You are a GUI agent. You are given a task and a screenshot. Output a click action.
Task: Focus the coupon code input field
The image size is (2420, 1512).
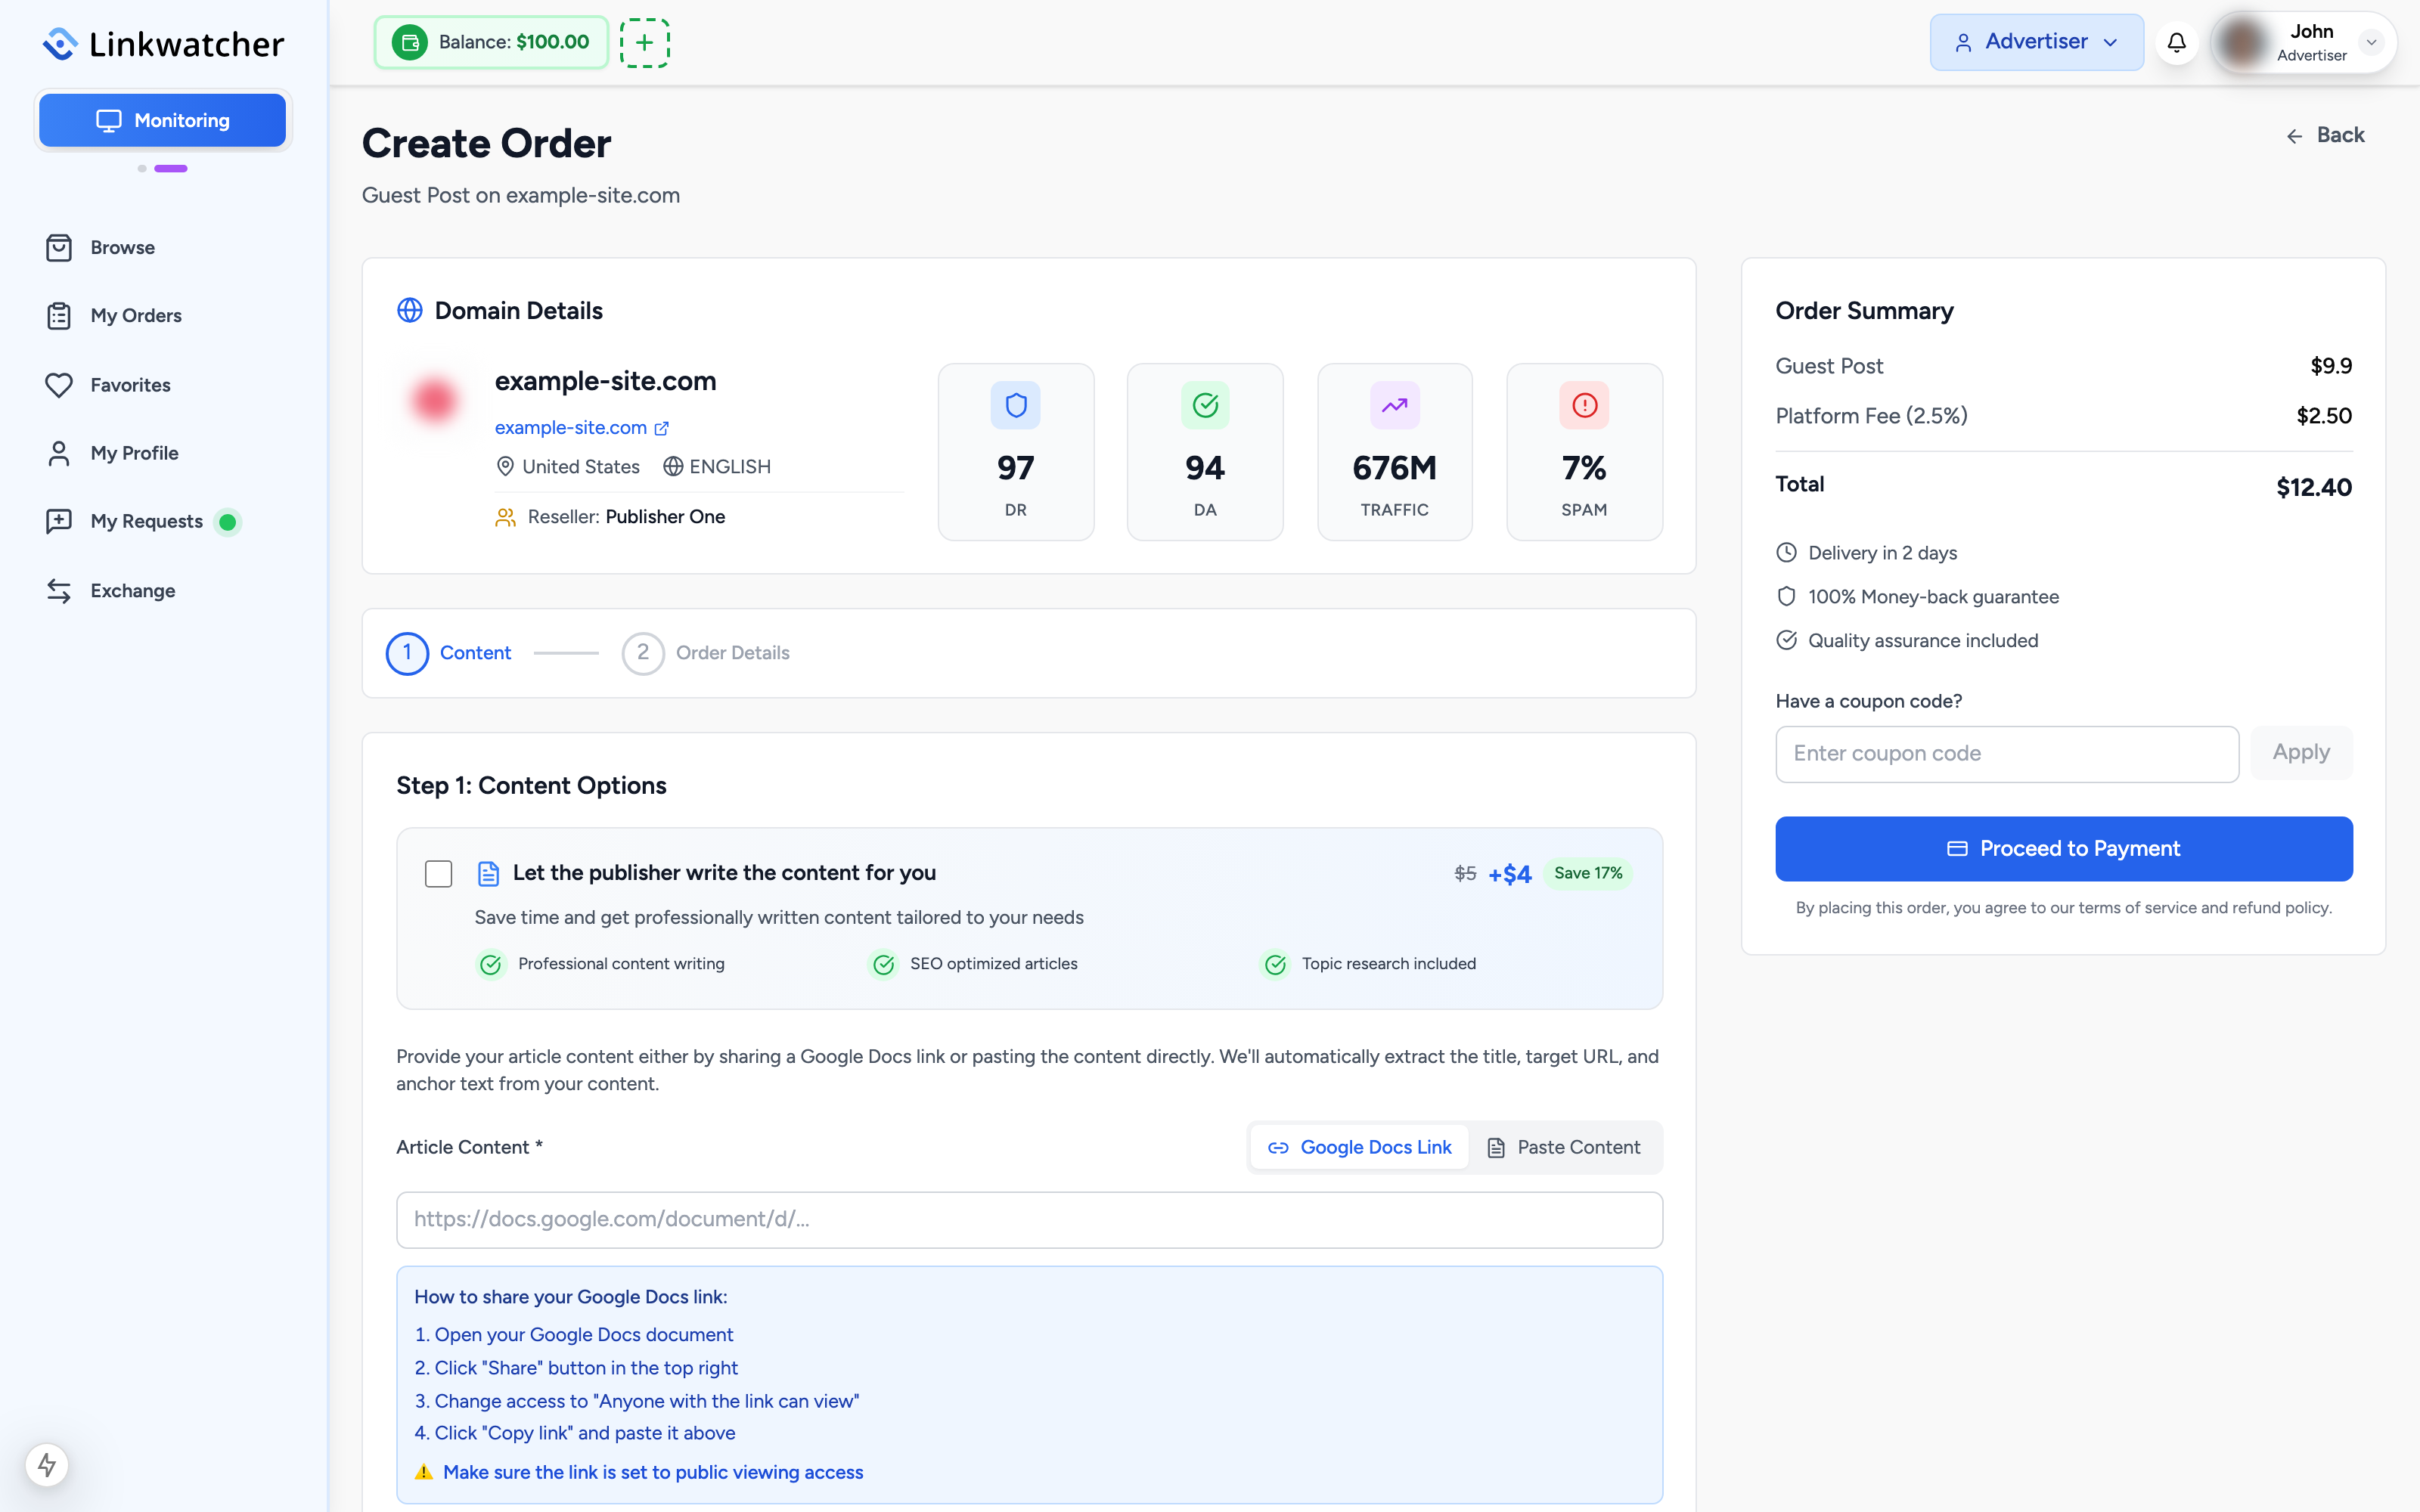(x=2006, y=754)
